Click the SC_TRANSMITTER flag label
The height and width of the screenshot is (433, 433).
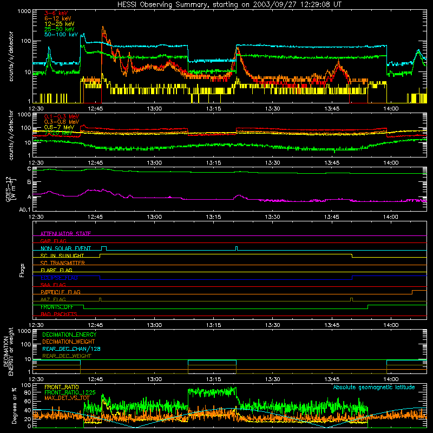pyautogui.click(x=63, y=263)
